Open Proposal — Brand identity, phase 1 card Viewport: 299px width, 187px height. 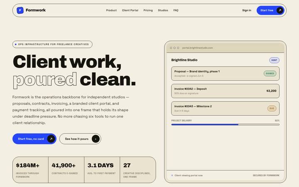tap(225, 74)
